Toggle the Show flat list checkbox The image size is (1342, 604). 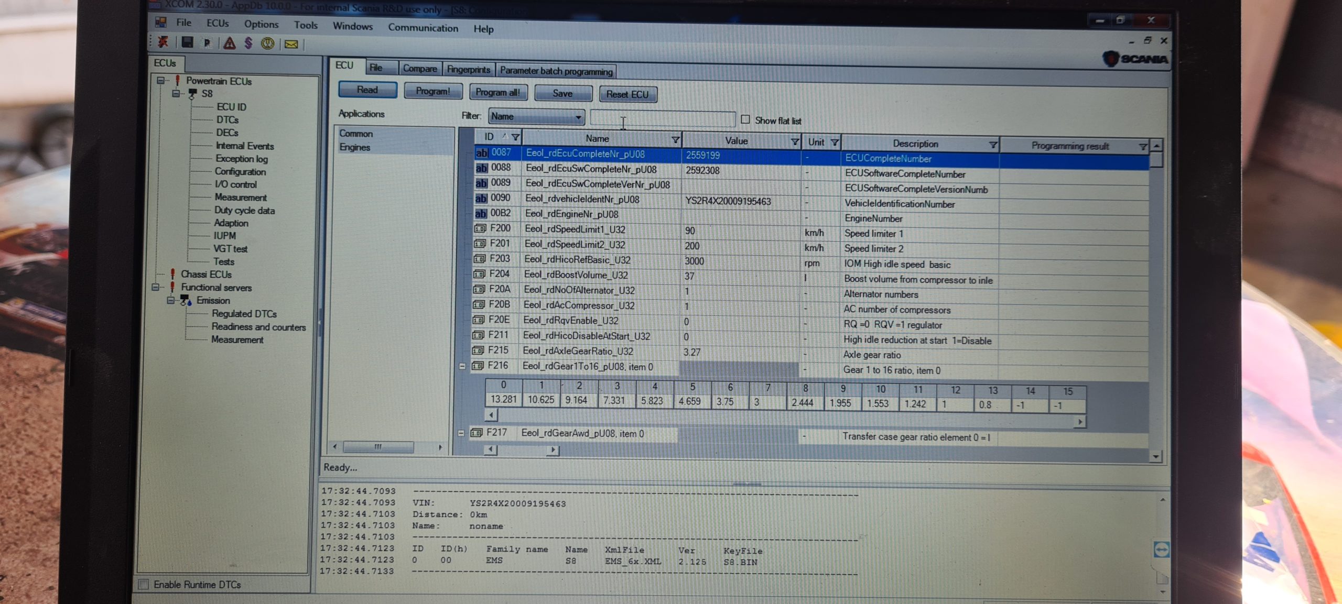745,119
